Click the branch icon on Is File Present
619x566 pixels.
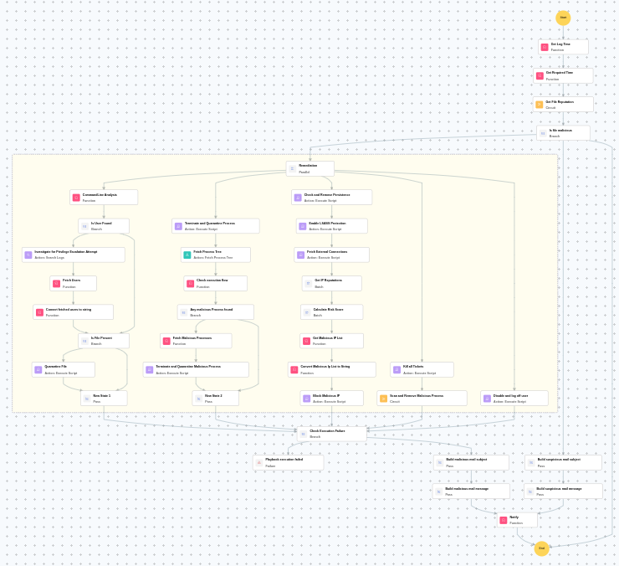coord(84,341)
